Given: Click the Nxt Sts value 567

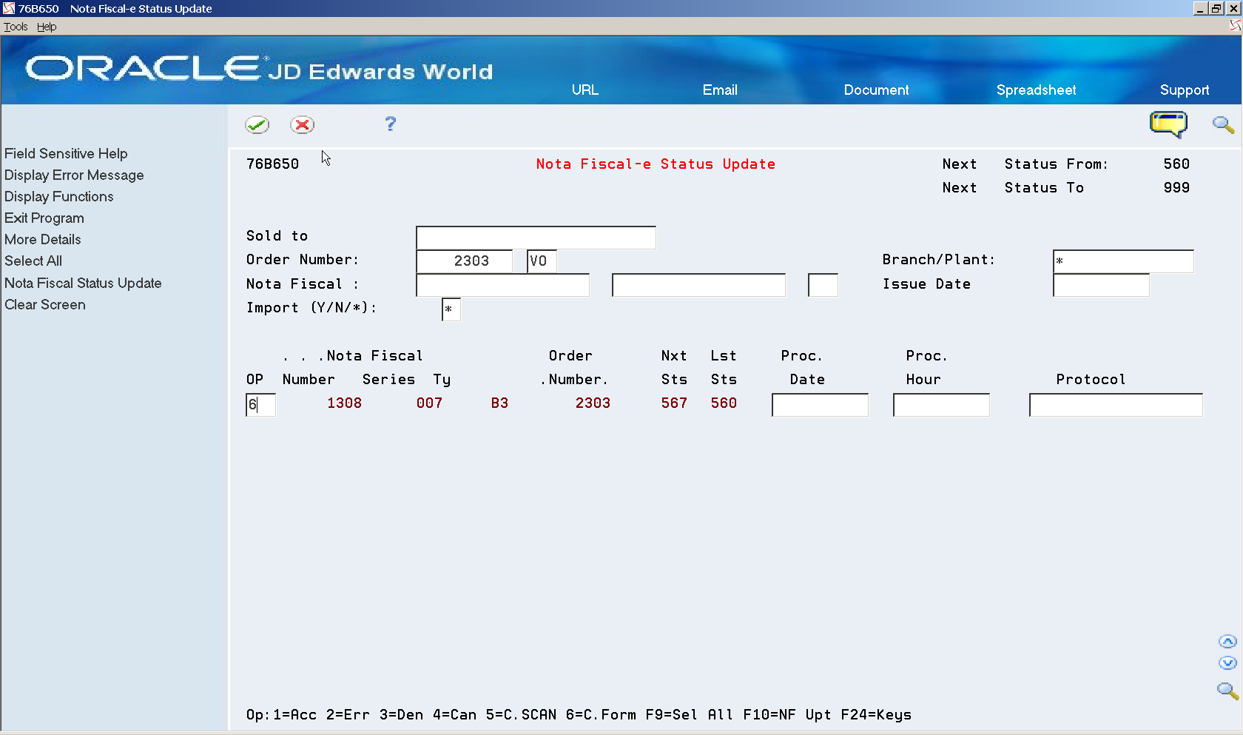Looking at the screenshot, I should pyautogui.click(x=674, y=403).
